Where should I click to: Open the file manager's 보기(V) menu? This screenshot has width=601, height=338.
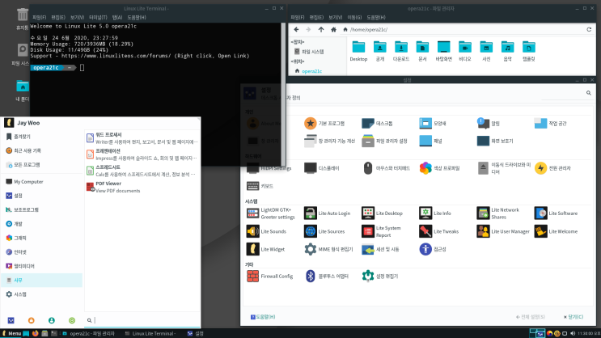(x=335, y=17)
